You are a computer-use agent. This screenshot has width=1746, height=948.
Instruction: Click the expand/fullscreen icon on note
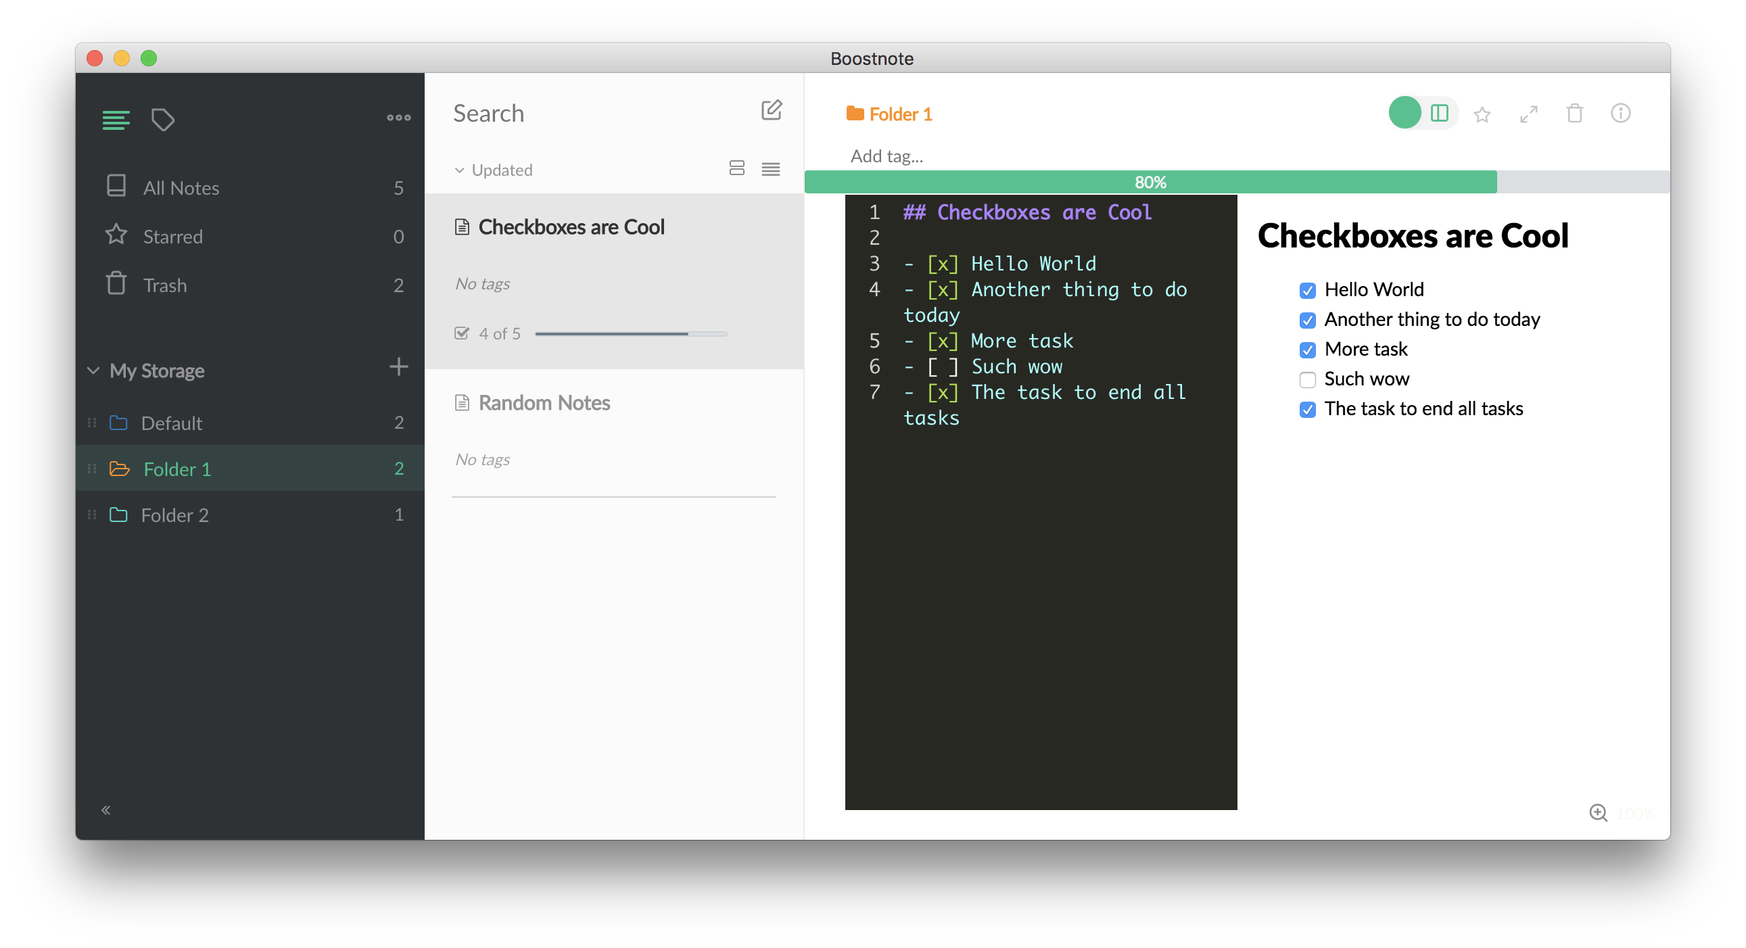tap(1529, 113)
